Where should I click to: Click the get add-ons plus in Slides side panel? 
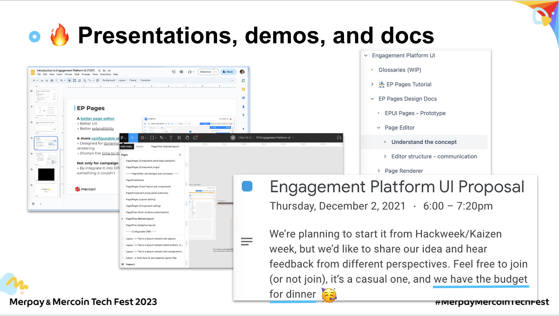243,129
